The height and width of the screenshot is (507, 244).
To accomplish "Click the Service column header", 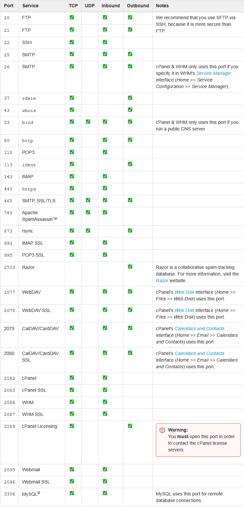I will tap(30, 6).
